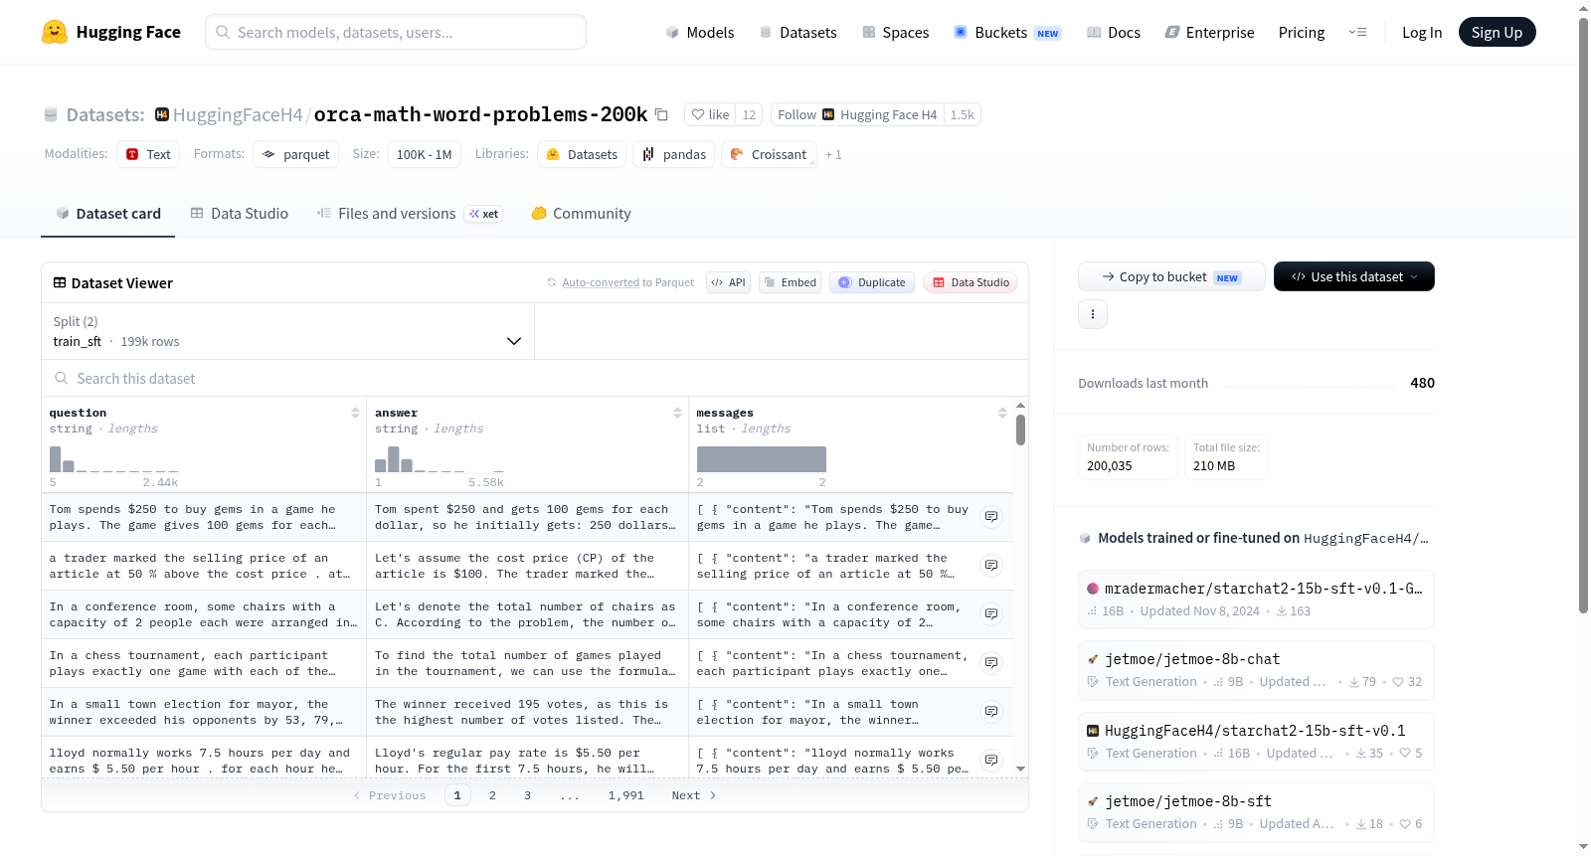Jump to page 3 of the viewer

click(x=527, y=795)
